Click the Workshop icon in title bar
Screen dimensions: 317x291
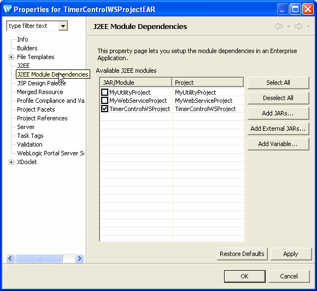click(8, 9)
